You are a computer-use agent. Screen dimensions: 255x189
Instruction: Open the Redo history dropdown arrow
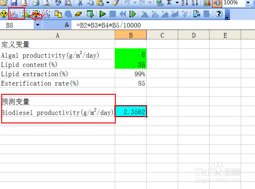click(x=150, y=3)
